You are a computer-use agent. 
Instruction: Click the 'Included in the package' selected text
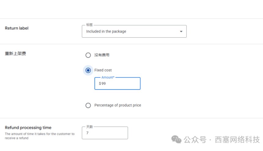click(106, 31)
